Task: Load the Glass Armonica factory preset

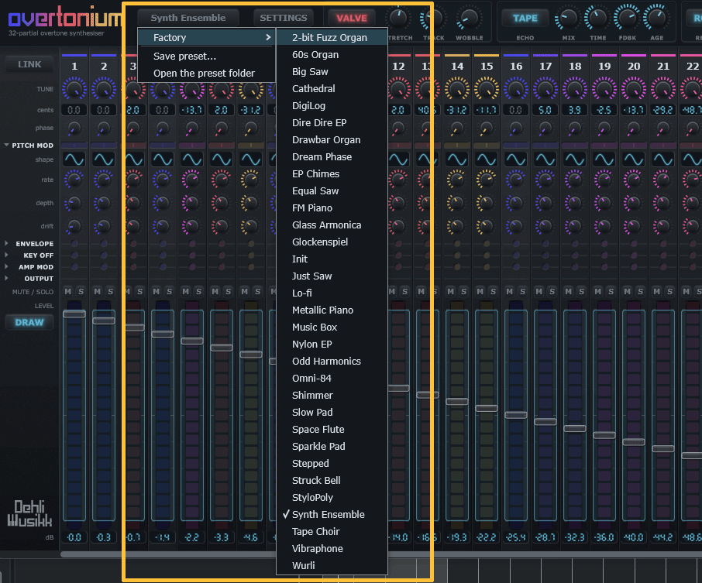Action: click(332, 225)
